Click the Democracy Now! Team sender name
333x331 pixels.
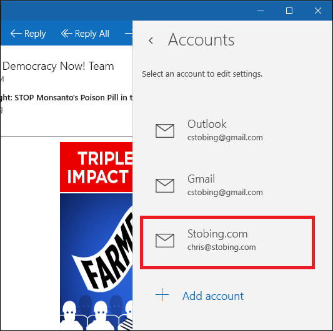pos(58,66)
